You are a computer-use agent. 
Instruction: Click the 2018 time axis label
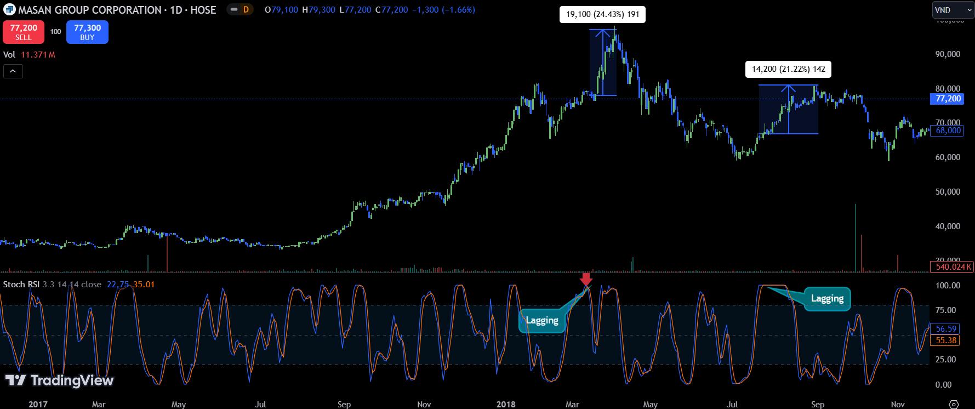click(x=505, y=405)
